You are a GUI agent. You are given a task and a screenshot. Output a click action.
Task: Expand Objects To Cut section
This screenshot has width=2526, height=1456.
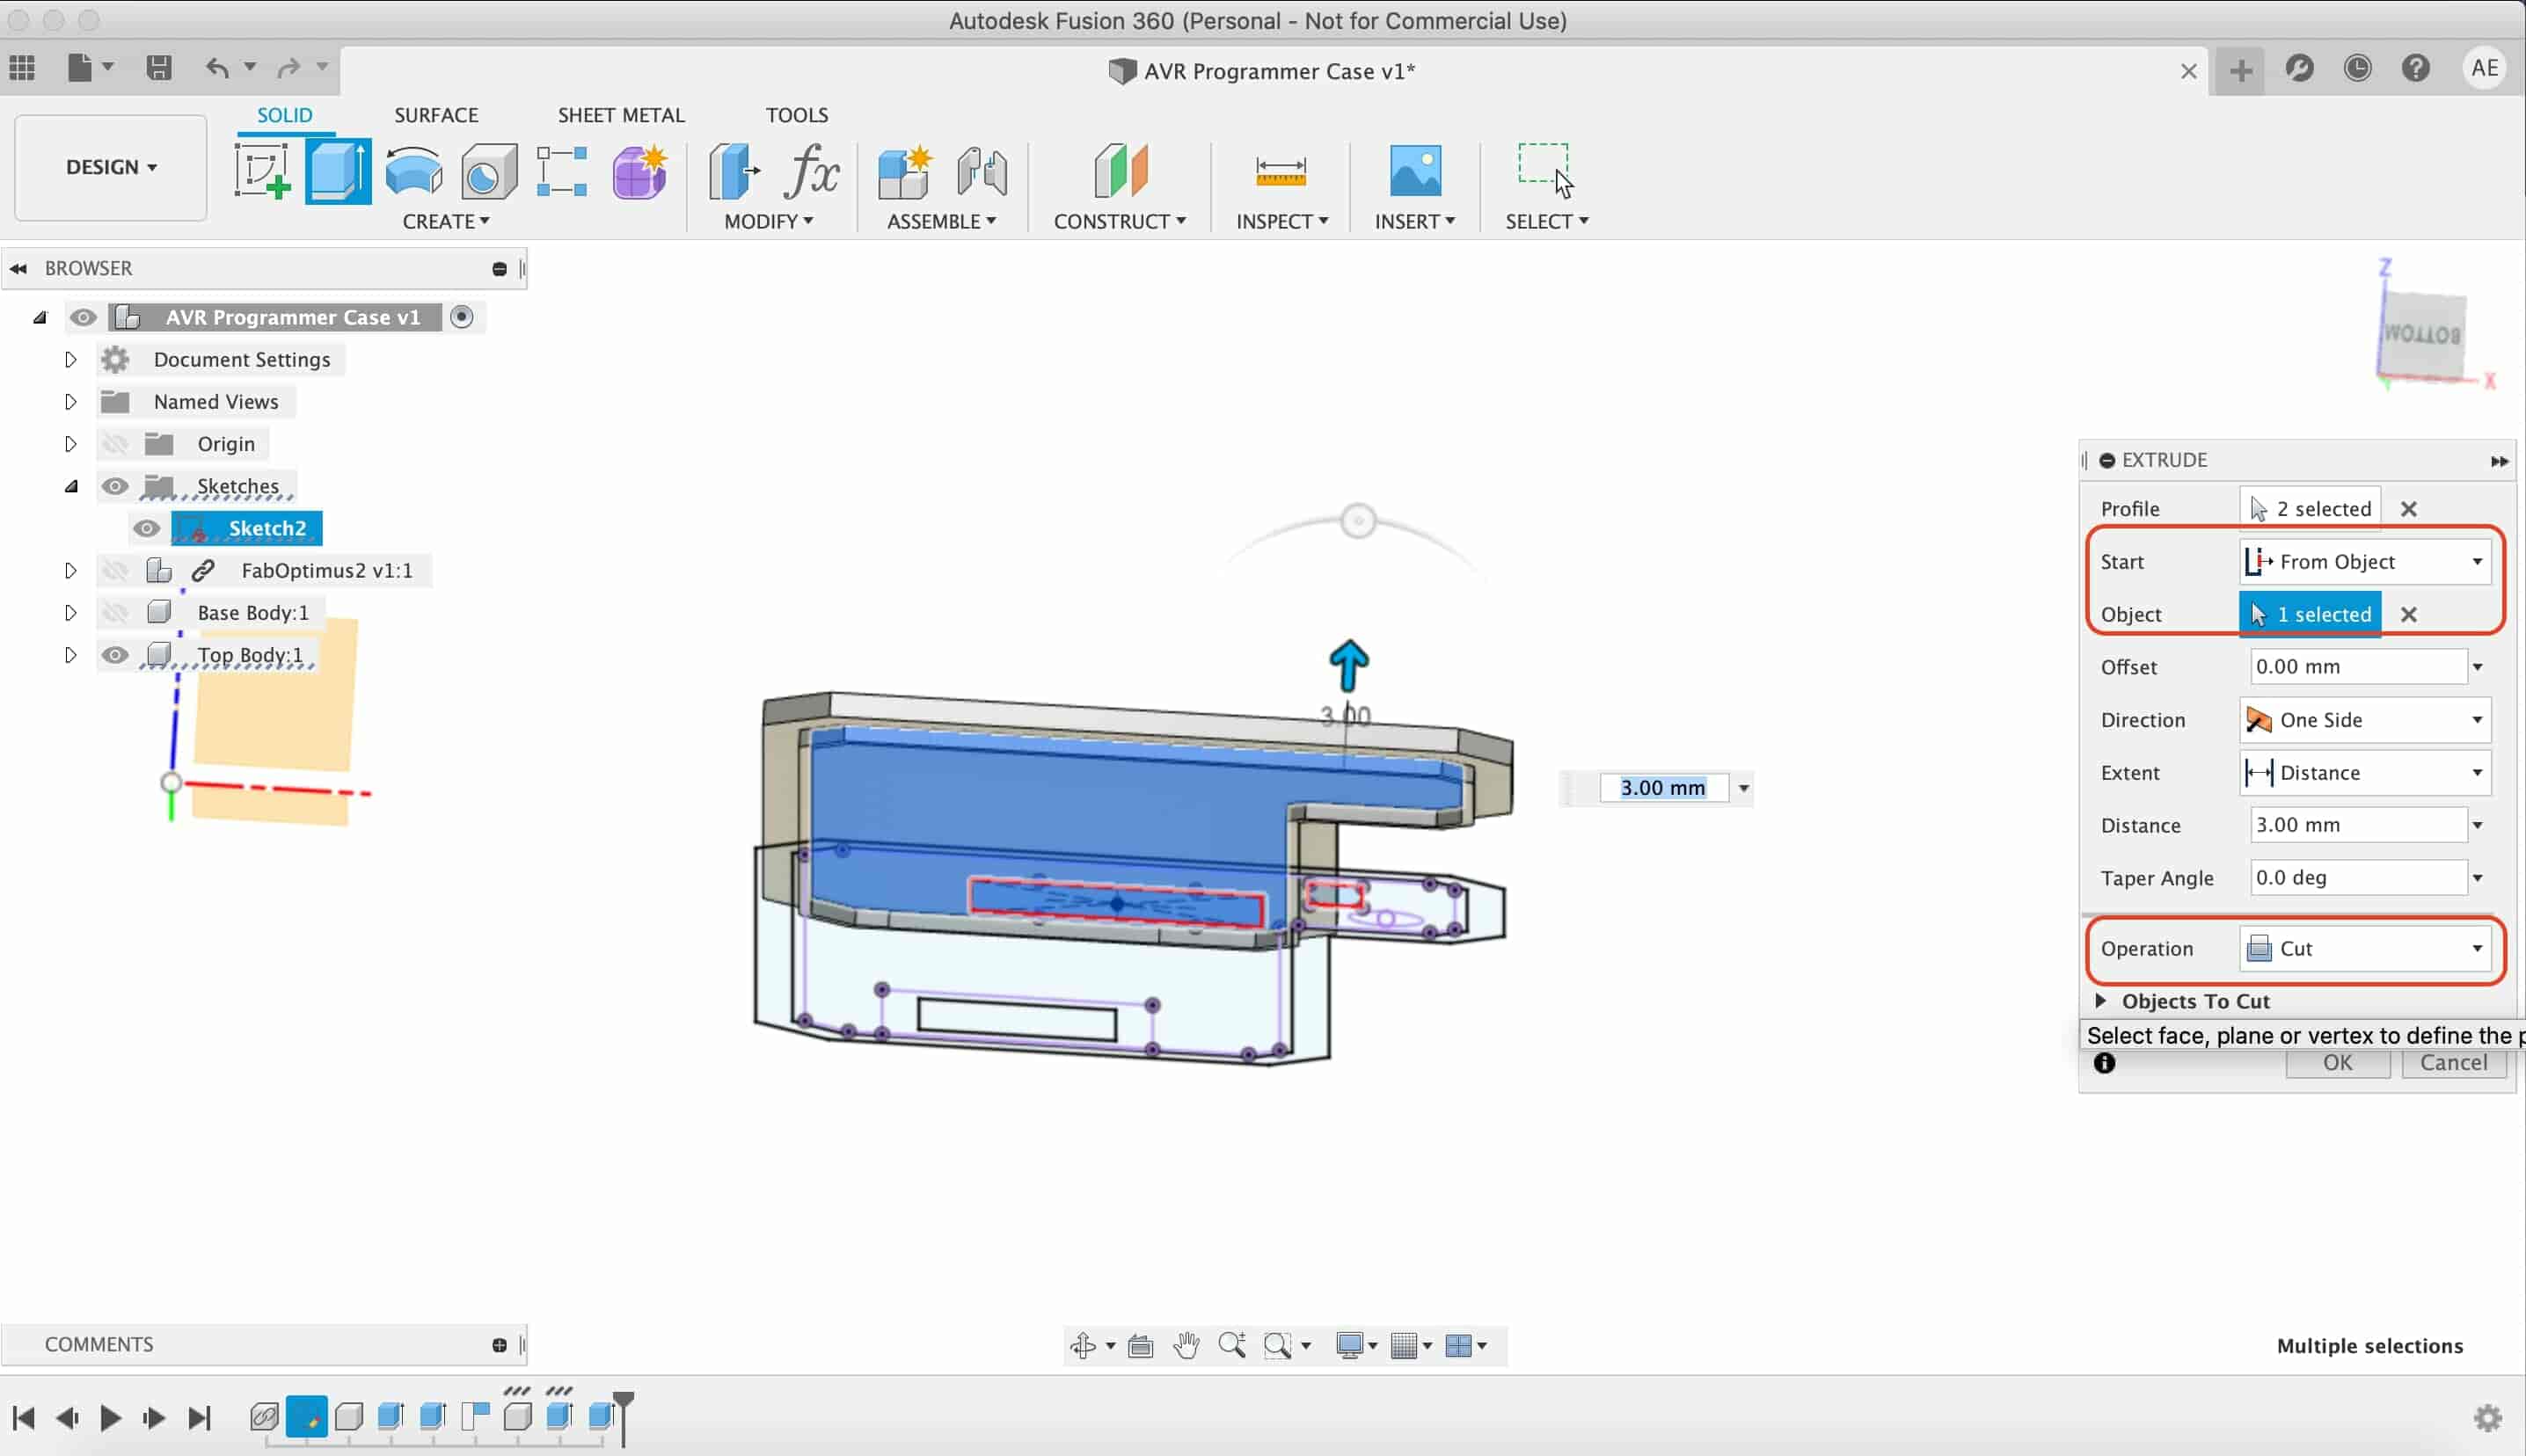pos(2101,1001)
